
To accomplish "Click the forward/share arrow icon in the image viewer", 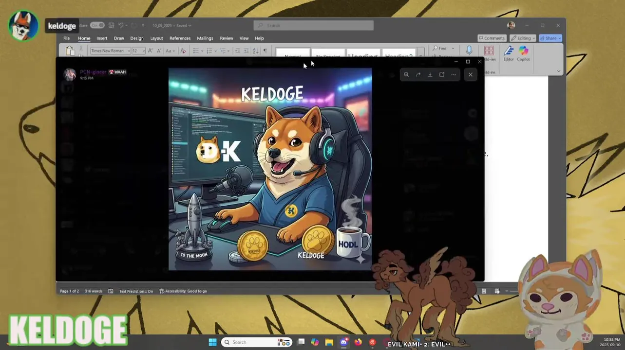I will point(418,74).
